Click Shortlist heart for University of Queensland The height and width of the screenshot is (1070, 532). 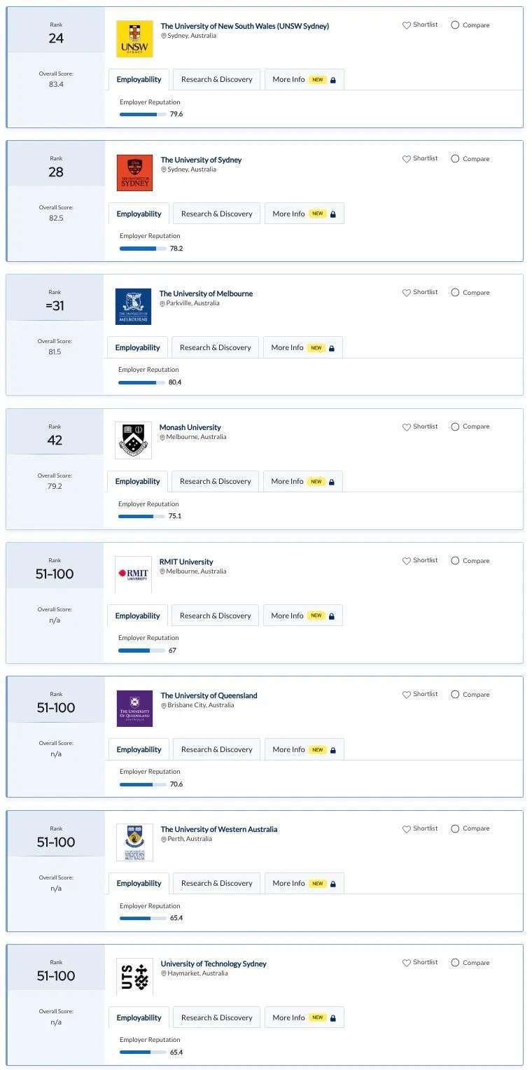click(x=406, y=695)
